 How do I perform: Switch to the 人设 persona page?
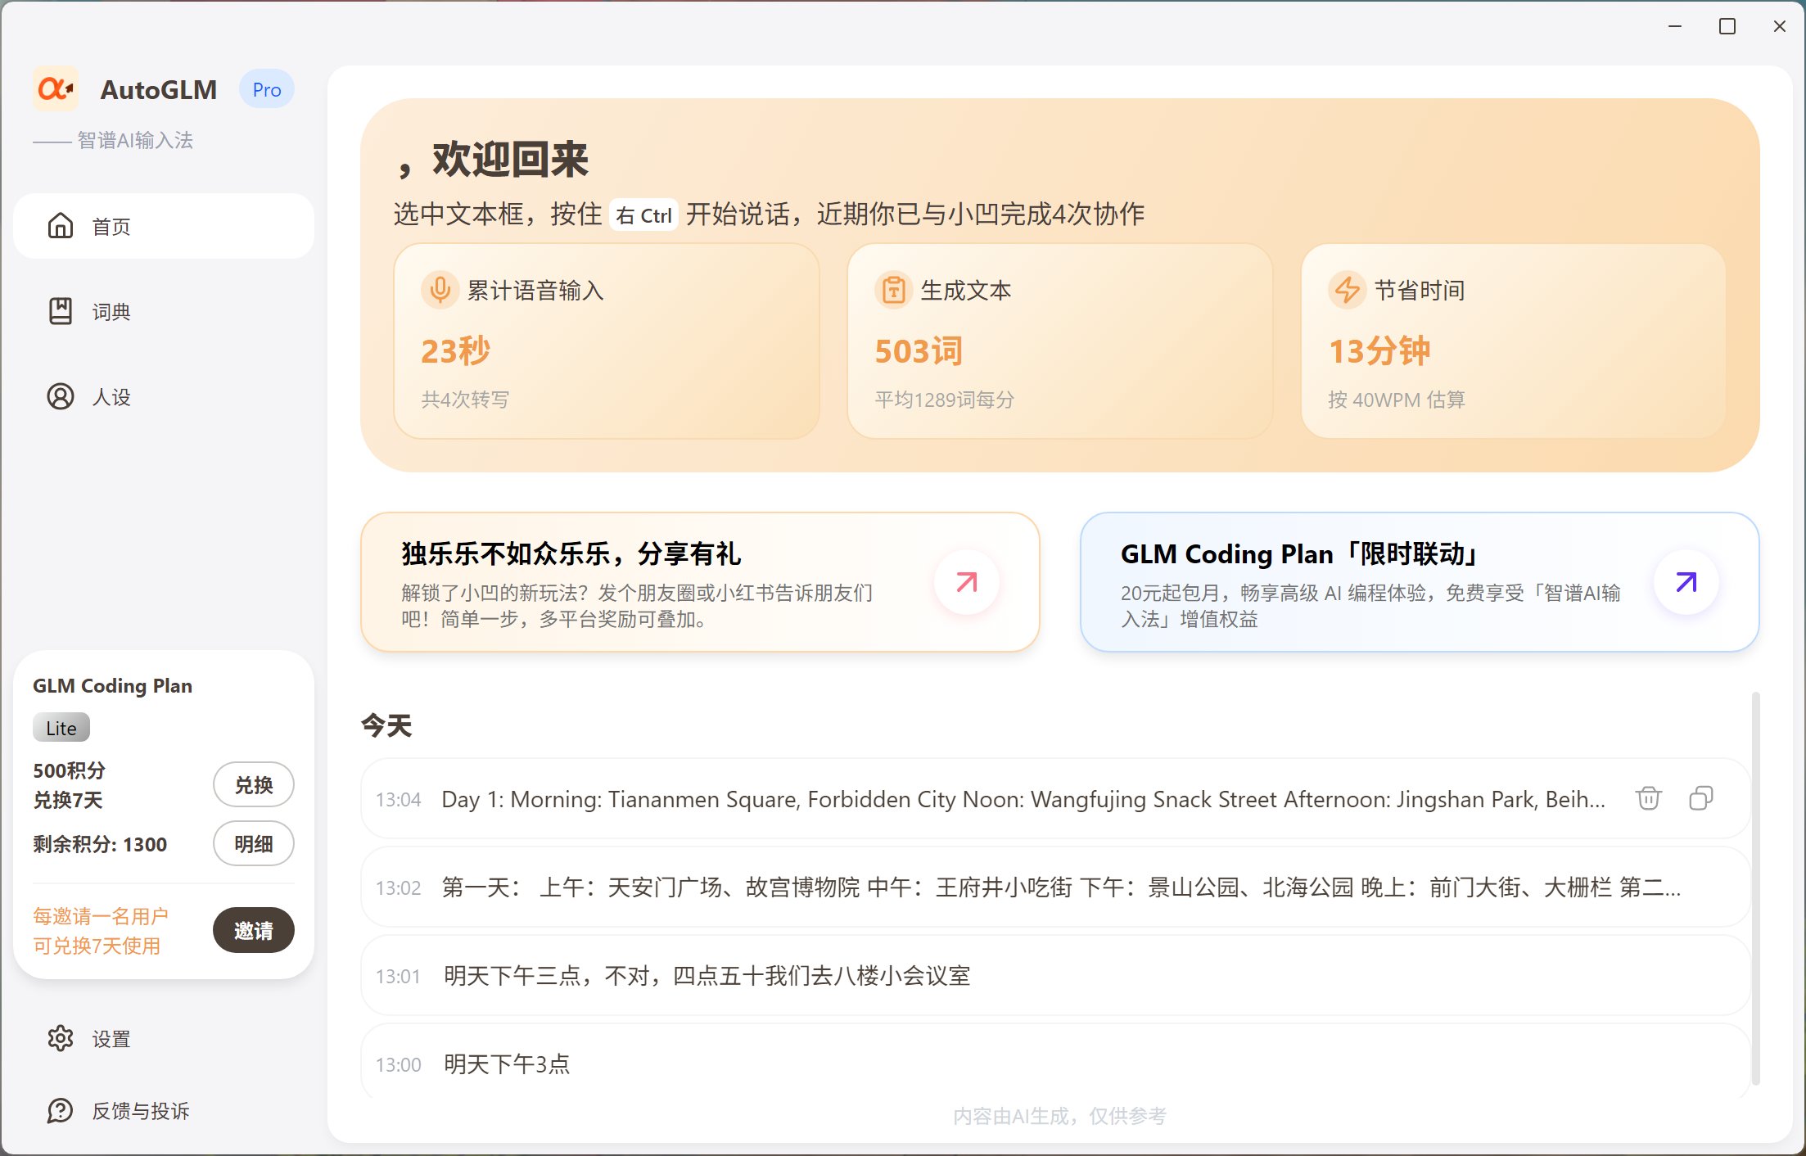[111, 397]
